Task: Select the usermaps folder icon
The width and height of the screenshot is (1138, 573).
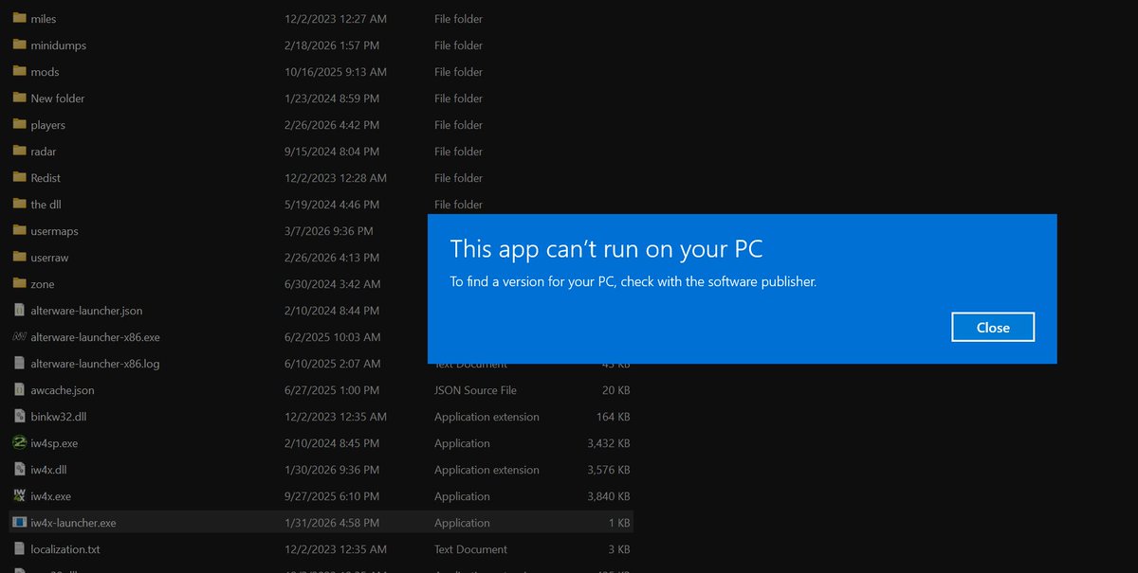Action: tap(19, 230)
